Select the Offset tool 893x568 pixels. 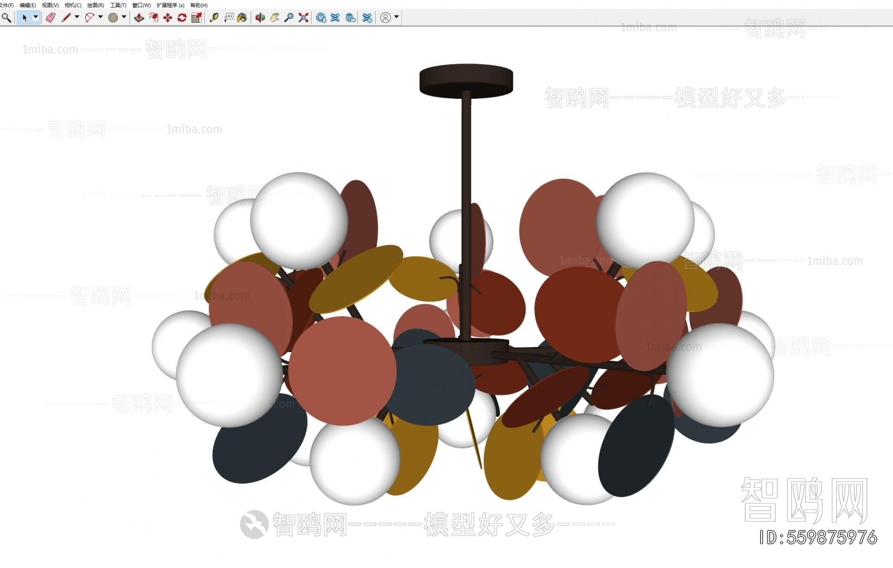click(153, 18)
